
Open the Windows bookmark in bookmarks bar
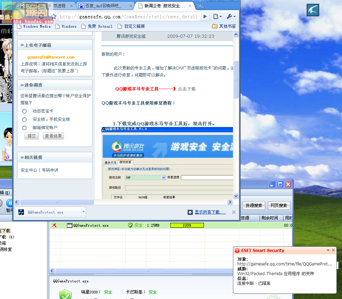click(x=66, y=26)
